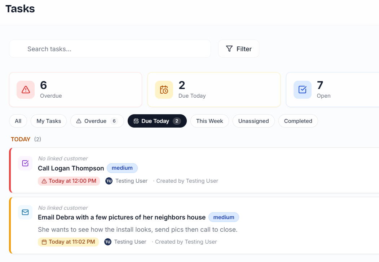Click the purple task icon for Call Logan Thompson
The width and height of the screenshot is (379, 262).
click(x=25, y=163)
